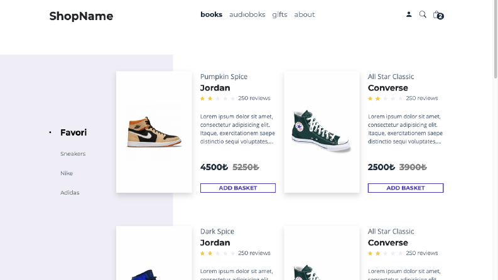This screenshot has height=280, width=498.
Task: Open the audiobooks menu item
Action: pyautogui.click(x=247, y=14)
